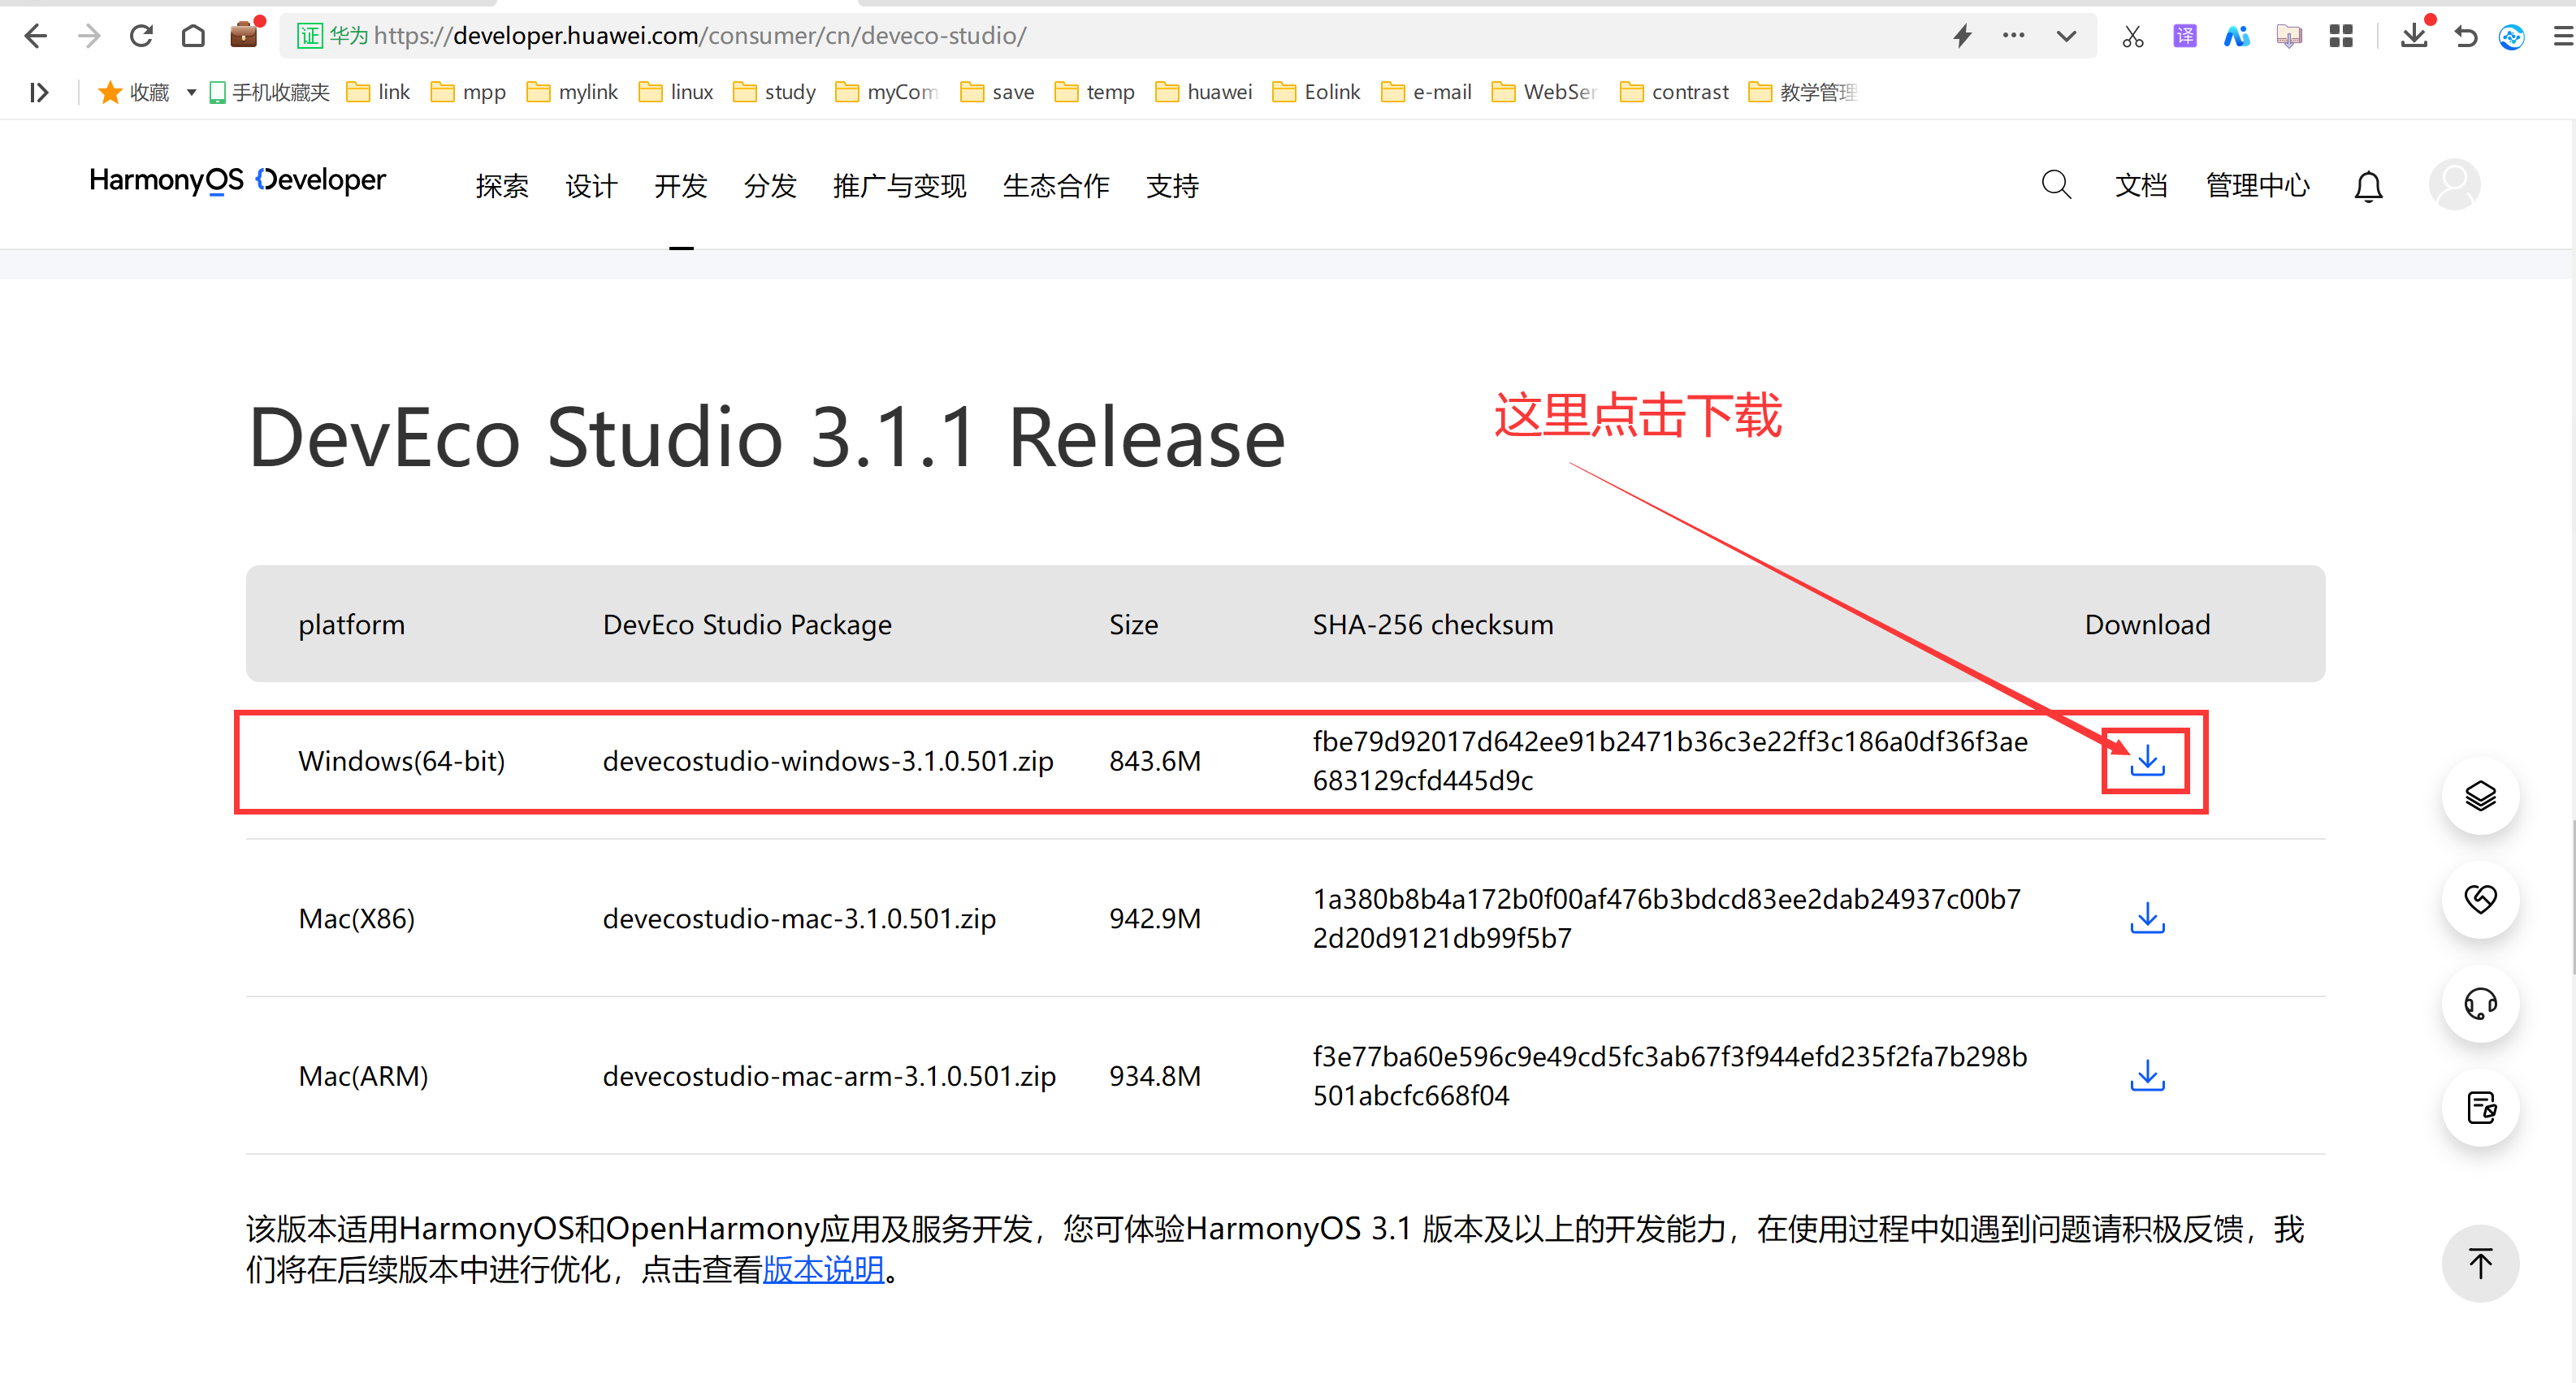The height and width of the screenshot is (1383, 2576).
Task: Open the site search magnifier icon
Action: [2055, 185]
